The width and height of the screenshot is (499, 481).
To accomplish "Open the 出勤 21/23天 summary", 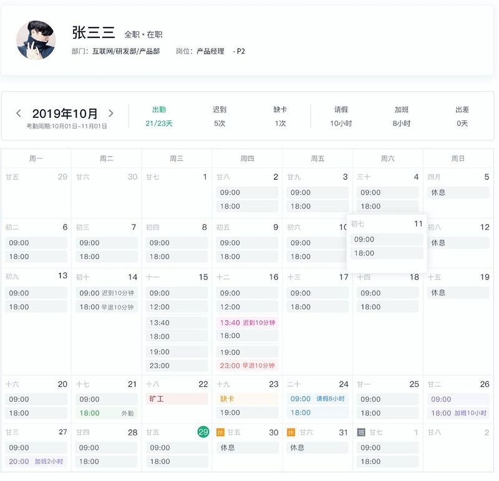I will [x=159, y=117].
